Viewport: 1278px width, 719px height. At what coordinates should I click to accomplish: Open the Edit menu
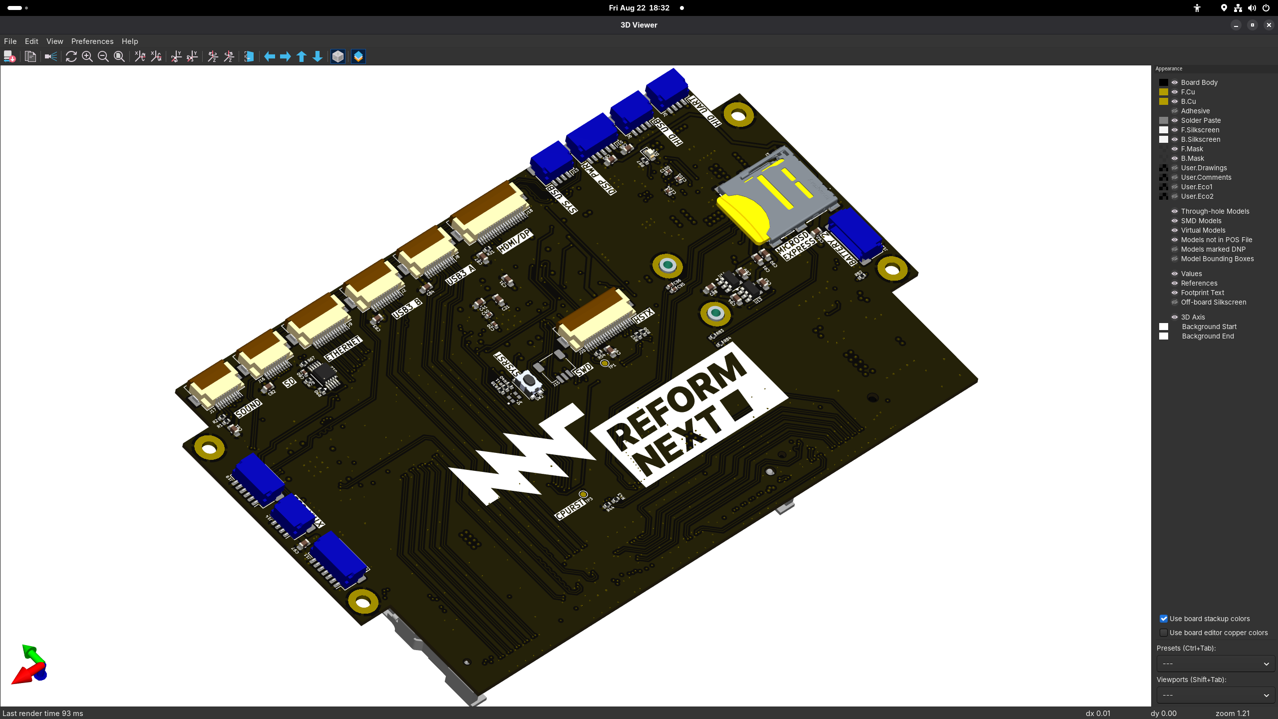tap(31, 41)
